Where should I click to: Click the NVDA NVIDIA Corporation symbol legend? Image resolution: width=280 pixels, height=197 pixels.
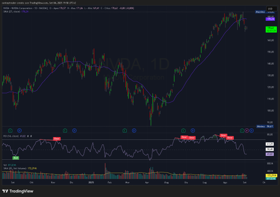[26, 8]
